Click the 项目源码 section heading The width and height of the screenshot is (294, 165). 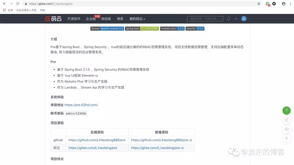[57, 123]
